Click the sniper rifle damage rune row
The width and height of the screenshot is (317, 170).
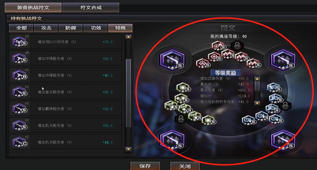[x=65, y=92]
